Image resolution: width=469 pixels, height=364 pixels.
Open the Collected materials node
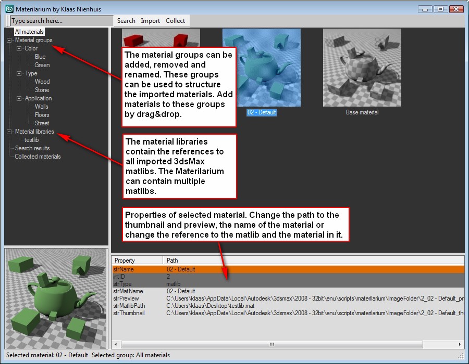38,157
